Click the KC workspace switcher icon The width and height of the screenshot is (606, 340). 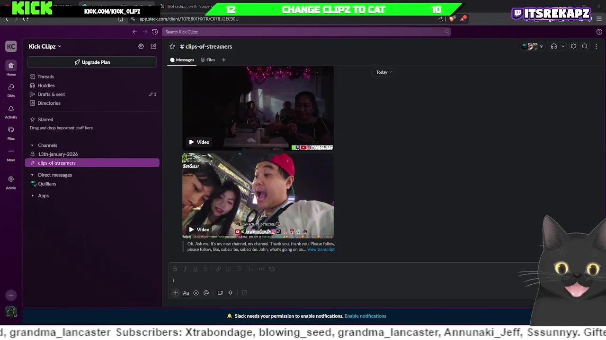(11, 46)
